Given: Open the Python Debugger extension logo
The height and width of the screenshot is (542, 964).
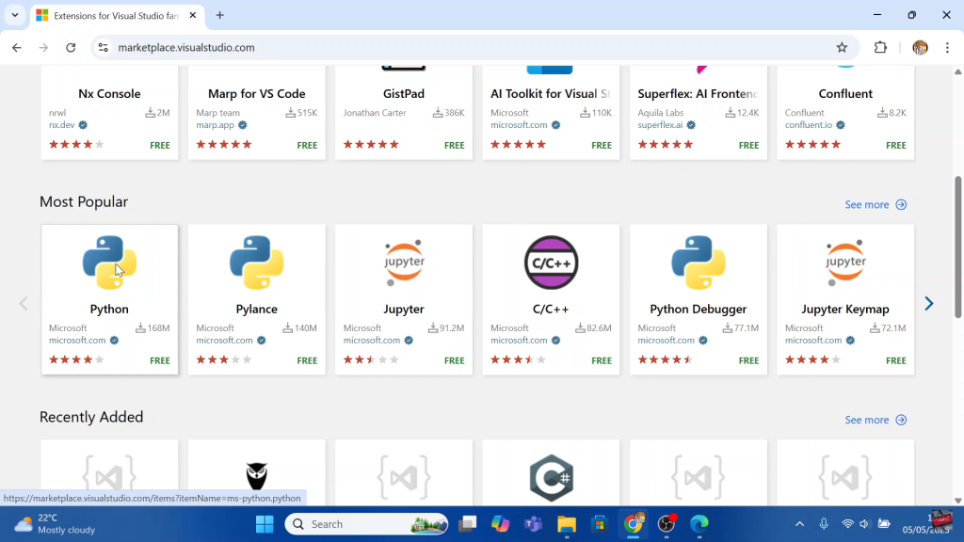Looking at the screenshot, I should (x=699, y=263).
